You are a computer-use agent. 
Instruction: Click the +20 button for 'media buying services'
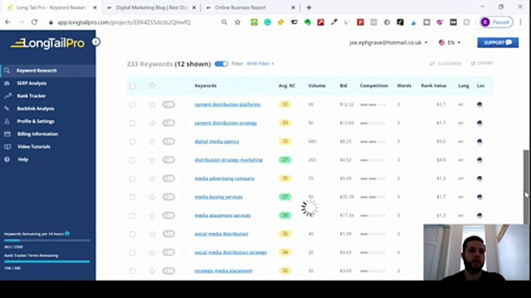click(x=168, y=197)
